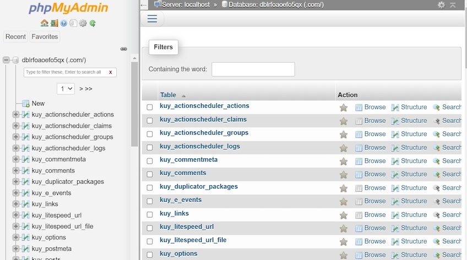Check the kuy_comments row checkbox
Screen dimensions: 467x260
pyautogui.click(x=150, y=174)
